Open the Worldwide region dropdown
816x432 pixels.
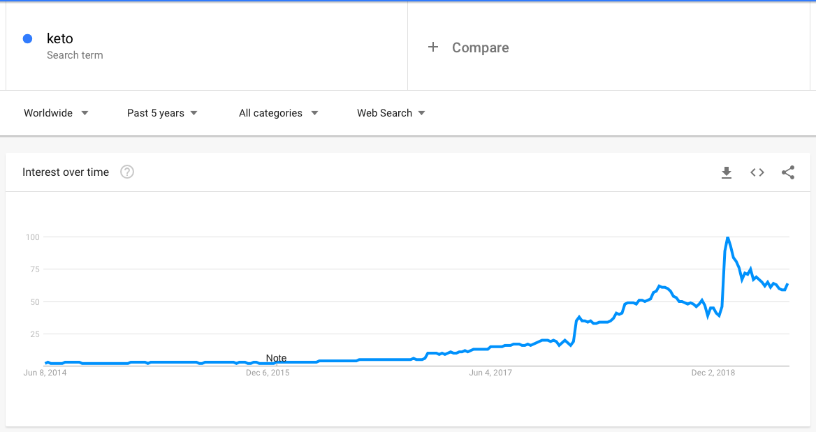(x=49, y=112)
